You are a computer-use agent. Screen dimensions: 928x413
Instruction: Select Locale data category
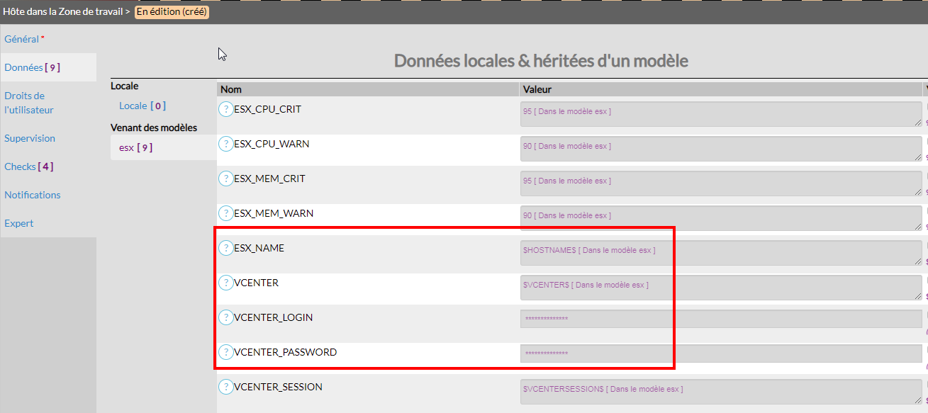point(142,106)
